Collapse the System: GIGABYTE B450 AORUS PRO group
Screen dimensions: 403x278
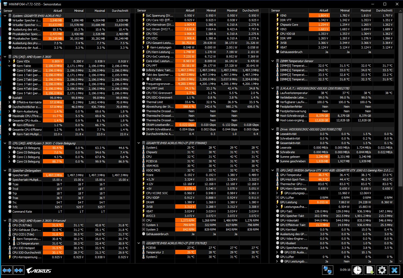(5, 16)
